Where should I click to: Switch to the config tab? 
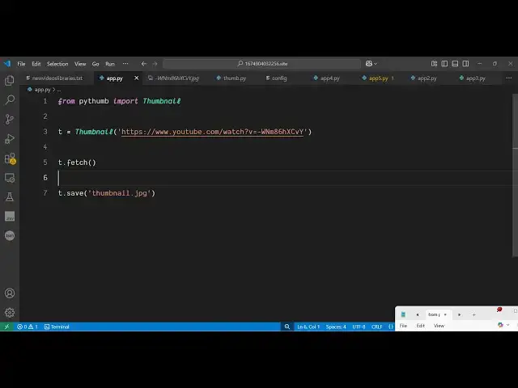(277, 78)
